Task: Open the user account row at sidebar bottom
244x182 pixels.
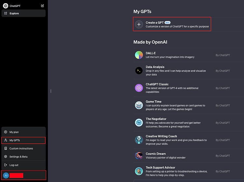Action: [x=23, y=175]
